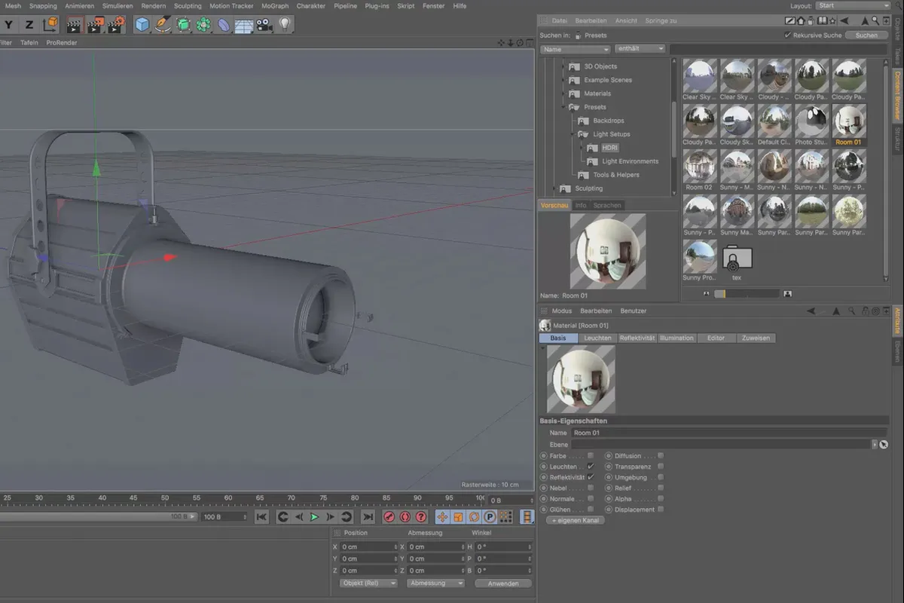Select the Room 02 HDRI thumbnail
904x603 pixels.
pos(699,170)
